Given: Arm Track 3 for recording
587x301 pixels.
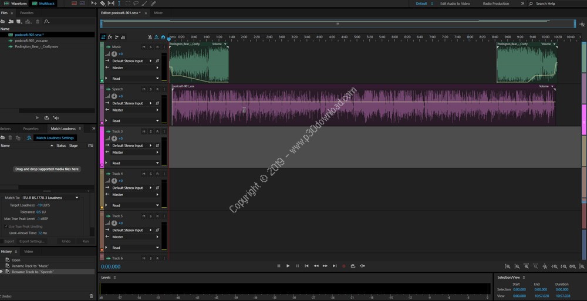Looking at the screenshot, I should (157, 131).
